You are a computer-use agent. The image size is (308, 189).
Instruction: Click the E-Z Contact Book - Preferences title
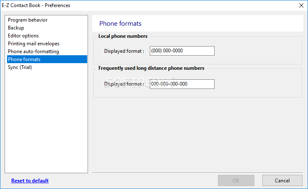click(x=36, y=5)
